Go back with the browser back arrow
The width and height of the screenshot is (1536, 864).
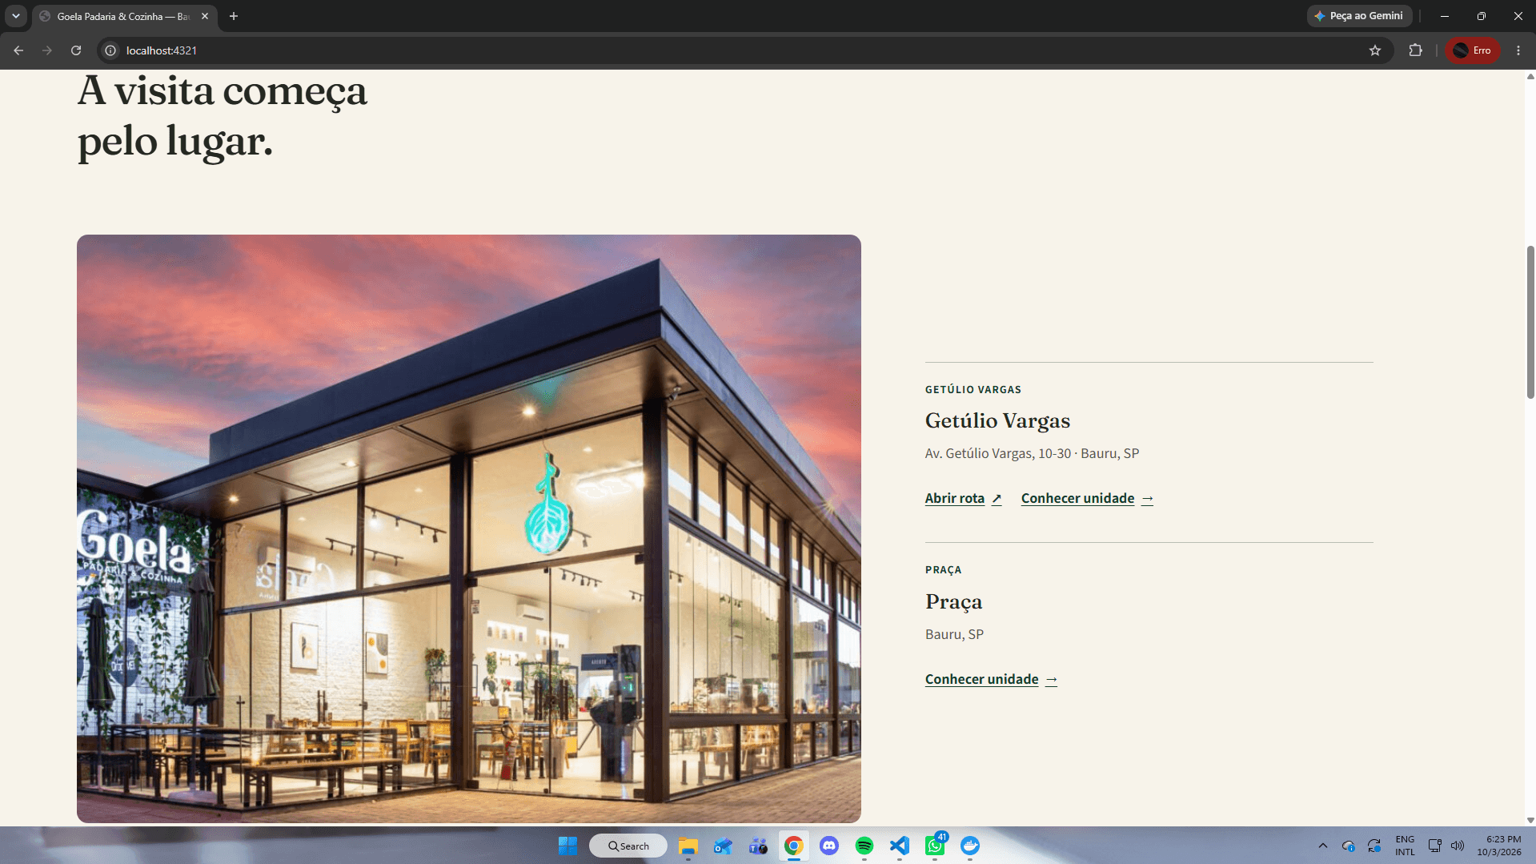point(18,50)
